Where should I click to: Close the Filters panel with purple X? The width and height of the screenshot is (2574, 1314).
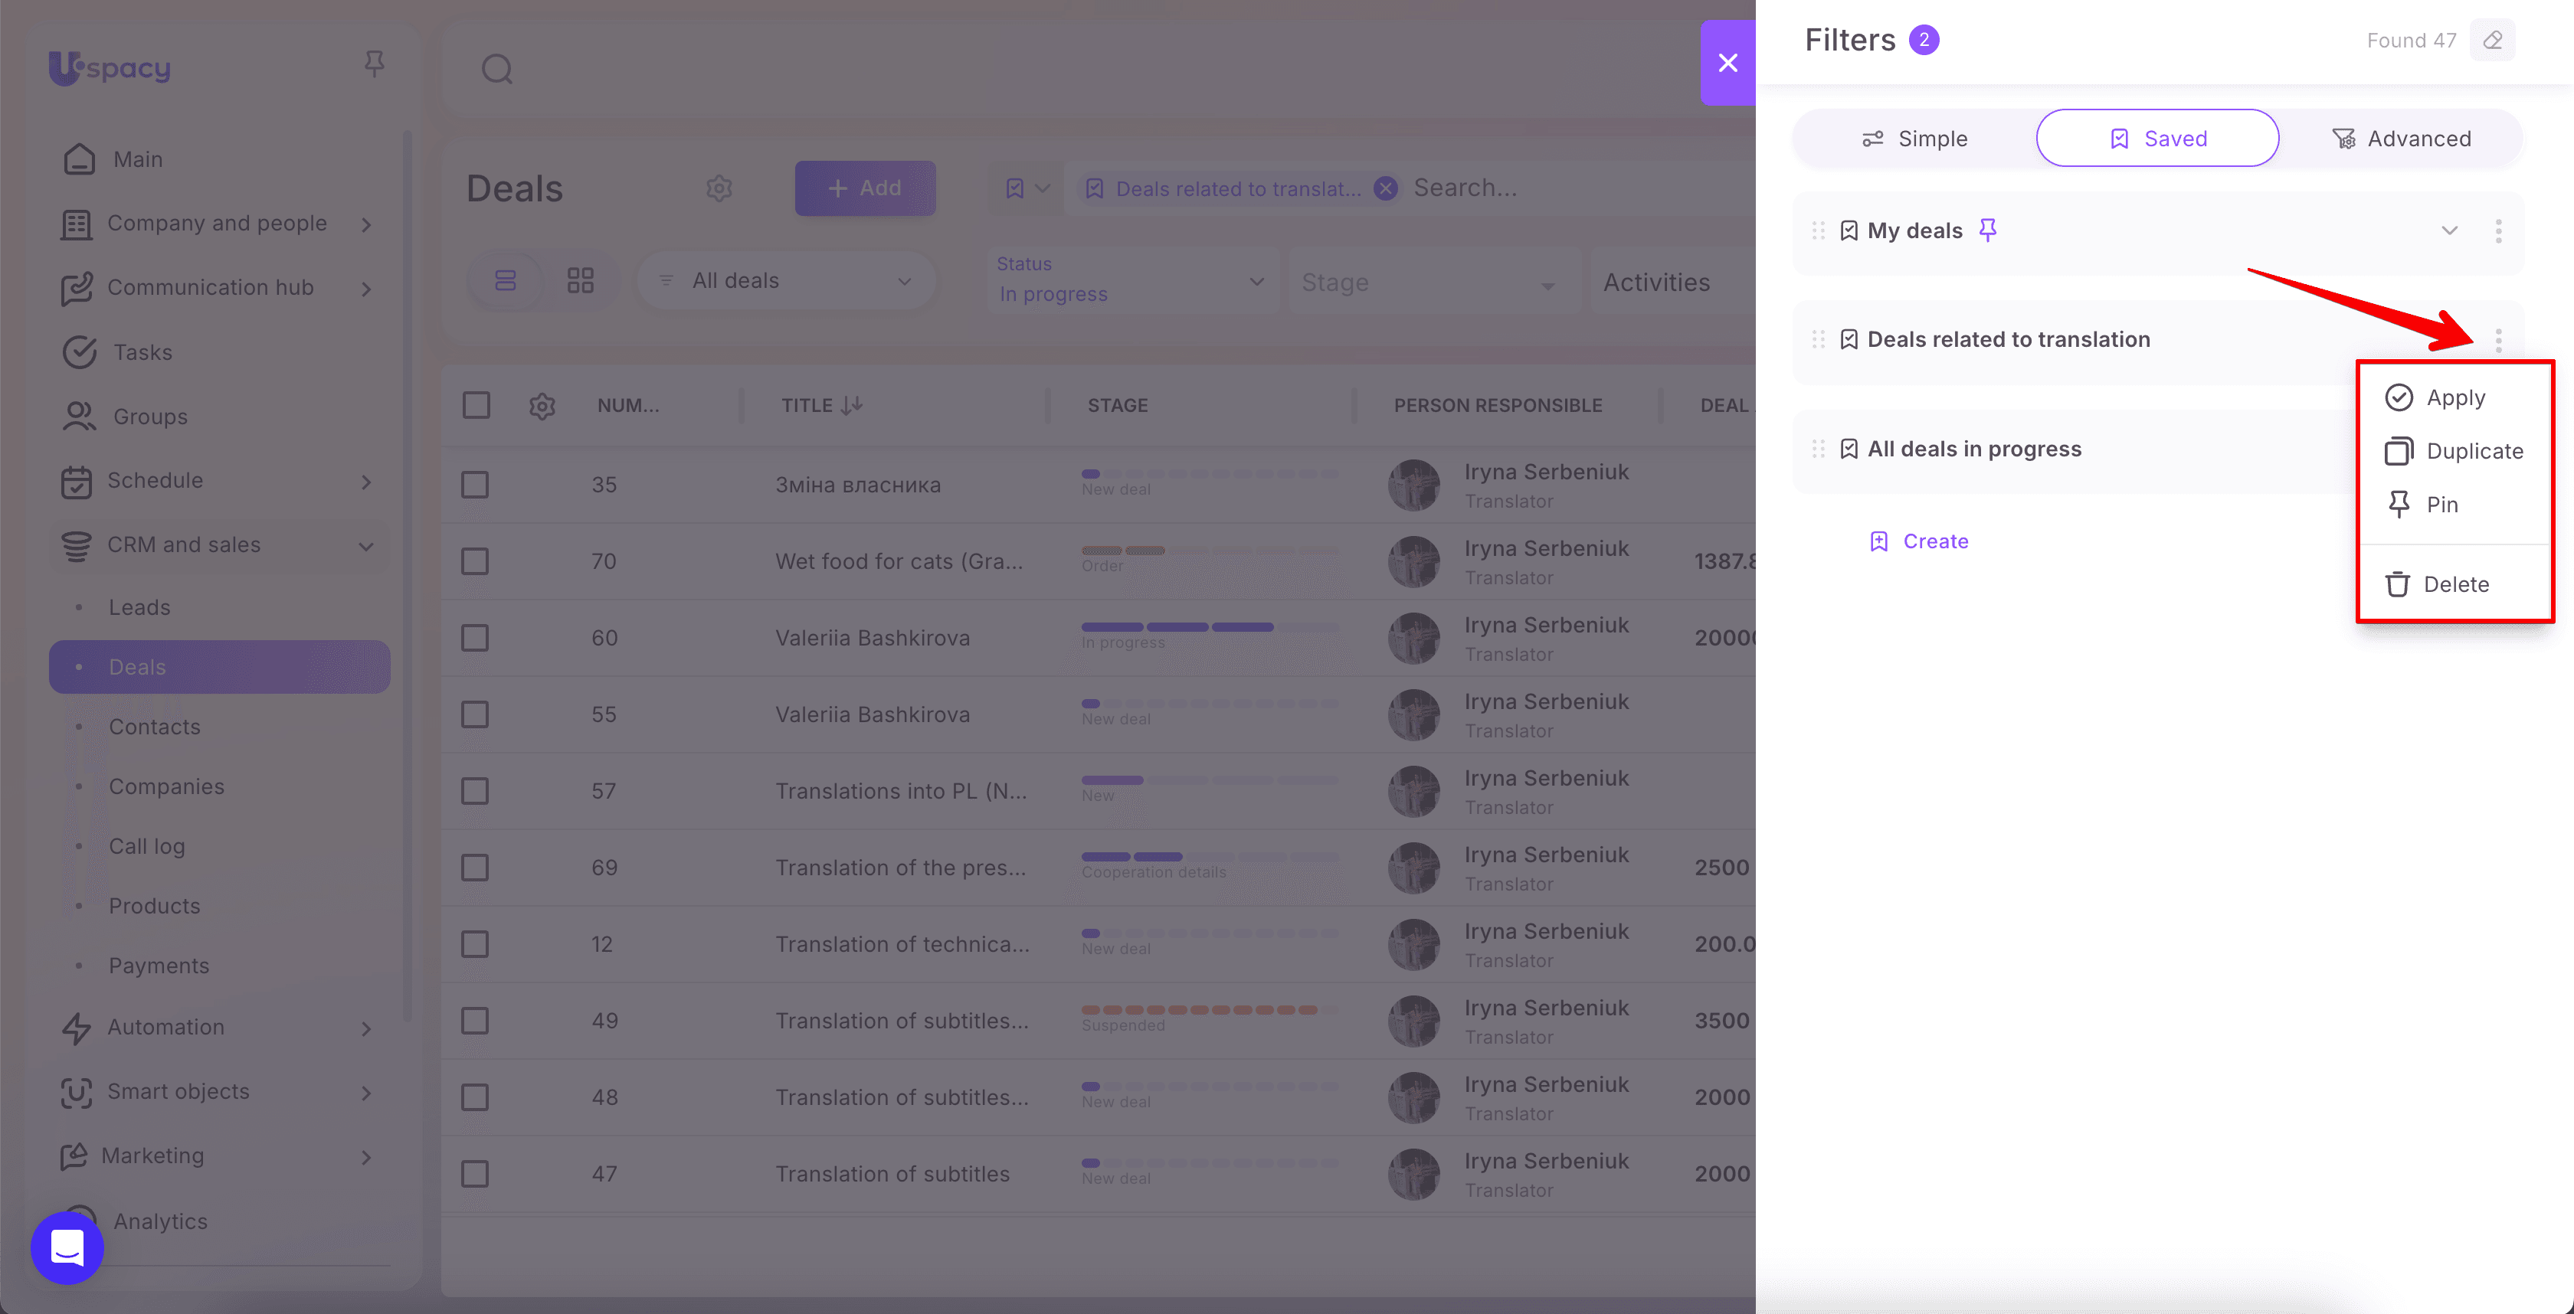point(1727,63)
